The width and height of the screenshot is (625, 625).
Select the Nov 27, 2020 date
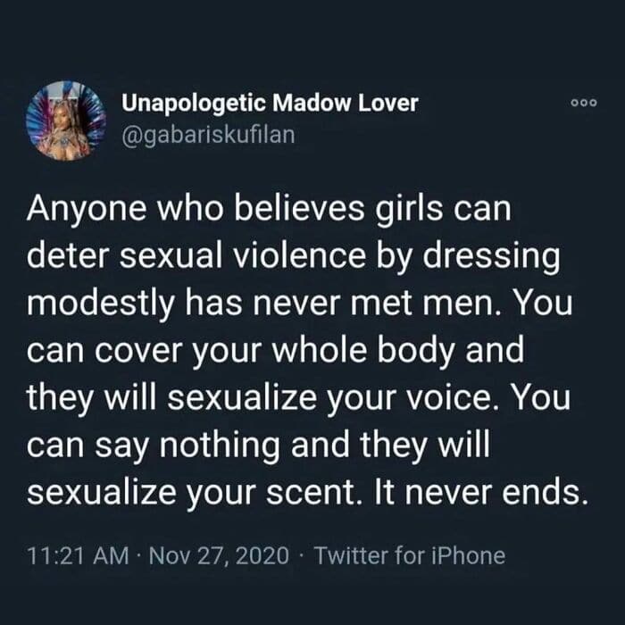pyautogui.click(x=219, y=555)
